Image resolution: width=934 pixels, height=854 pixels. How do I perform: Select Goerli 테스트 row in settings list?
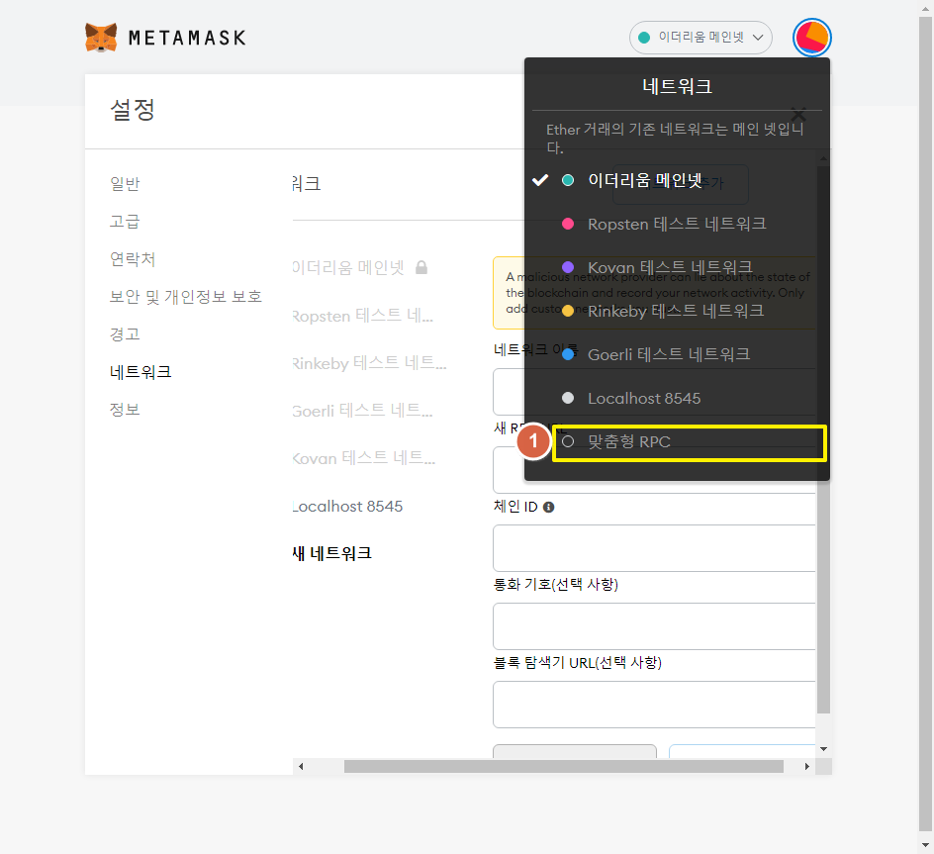click(363, 411)
